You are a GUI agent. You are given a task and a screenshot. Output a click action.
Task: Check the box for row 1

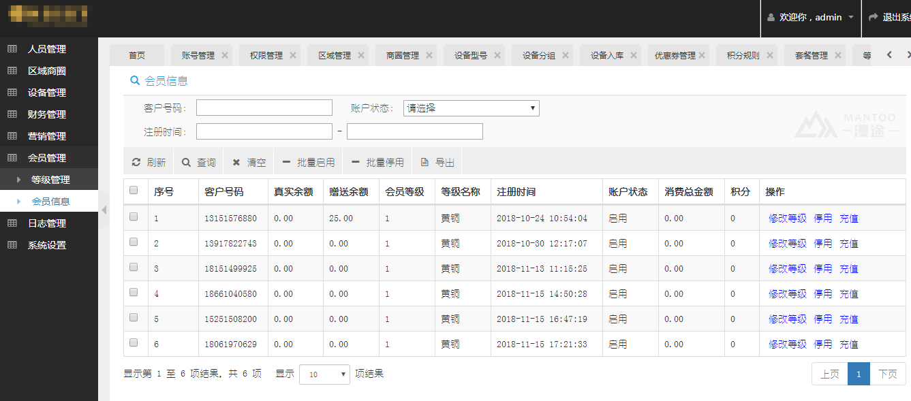point(134,216)
